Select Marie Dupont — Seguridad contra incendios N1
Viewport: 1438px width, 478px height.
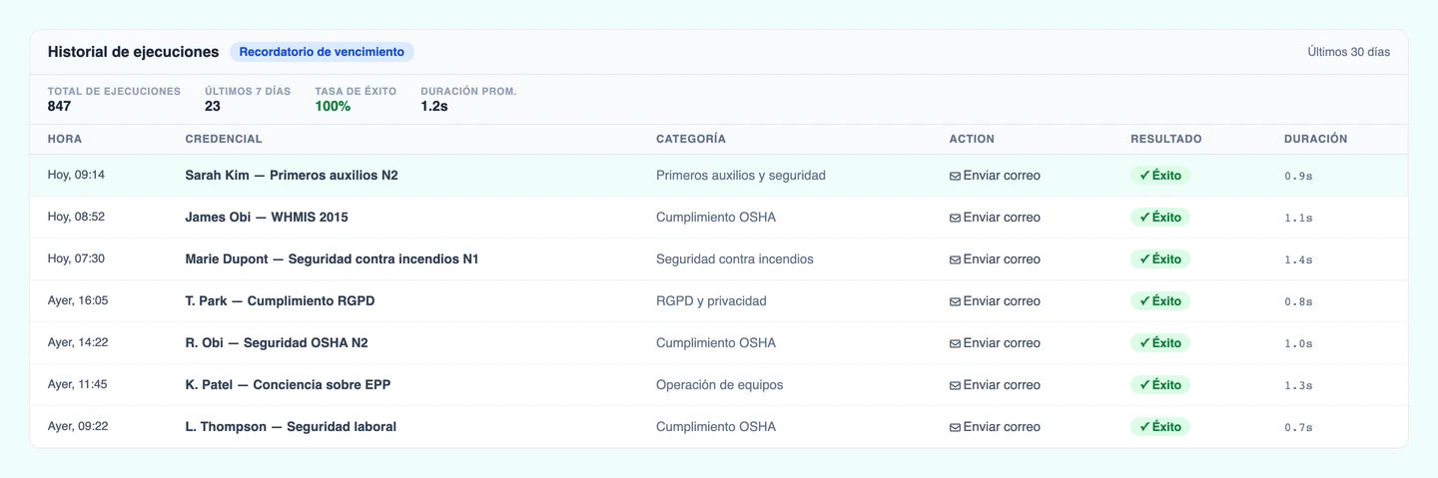pos(333,258)
